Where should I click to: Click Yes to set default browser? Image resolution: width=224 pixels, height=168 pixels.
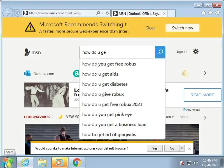click(x=155, y=148)
